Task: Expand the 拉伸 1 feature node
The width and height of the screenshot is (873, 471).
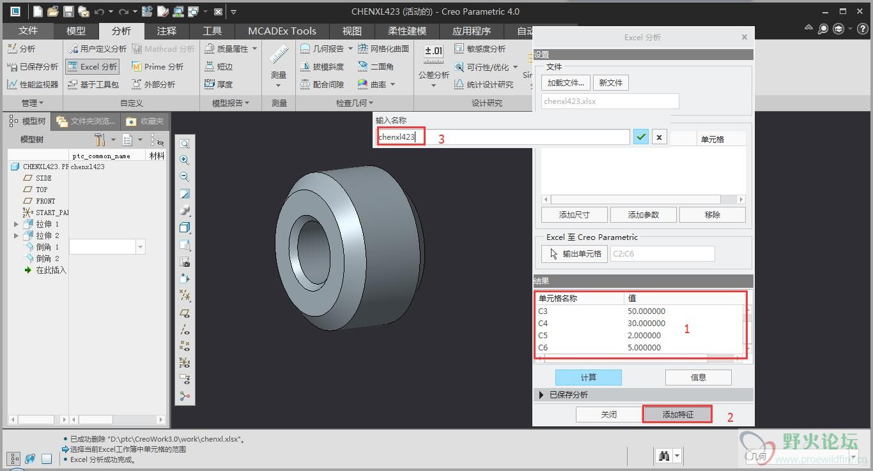Action: click(16, 225)
